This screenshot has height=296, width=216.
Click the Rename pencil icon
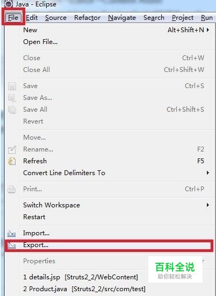(x=12, y=150)
